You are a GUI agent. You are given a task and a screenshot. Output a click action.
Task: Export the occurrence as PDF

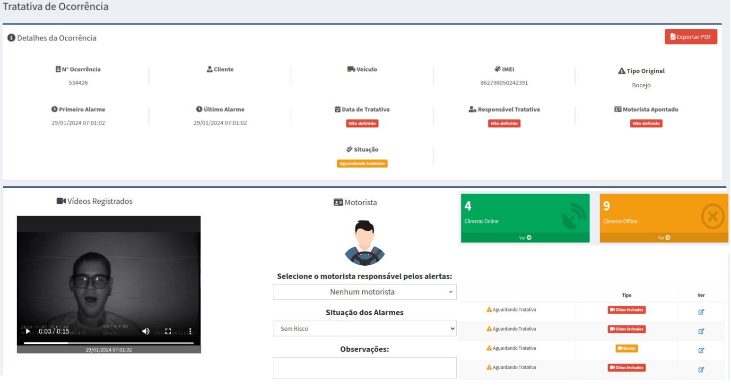pyautogui.click(x=691, y=37)
